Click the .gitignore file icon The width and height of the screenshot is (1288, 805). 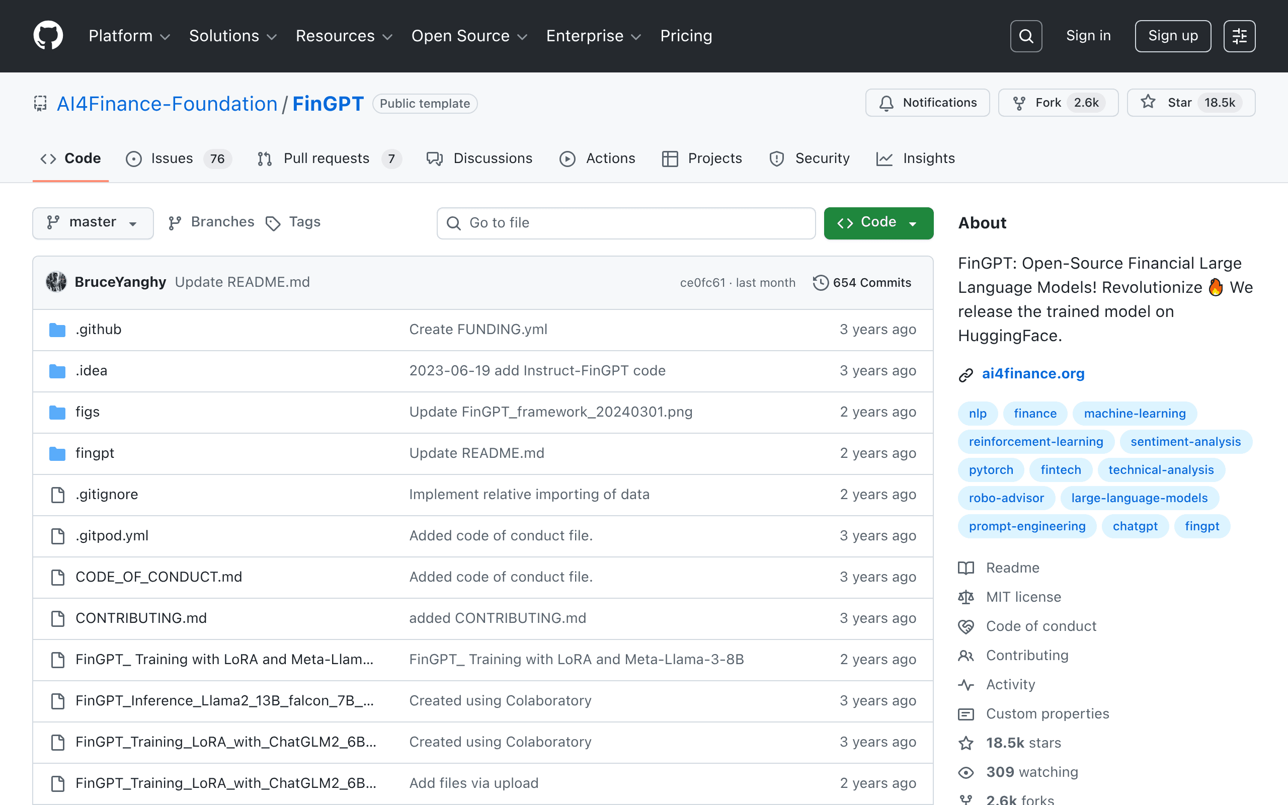click(57, 495)
